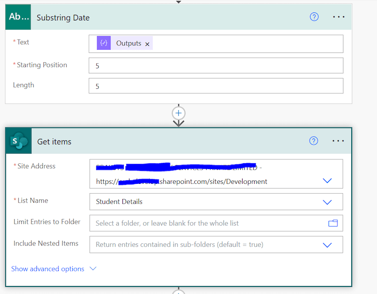Screen dimensions: 377x294
Task: Click the Show advanced options link
Action: coord(47,269)
